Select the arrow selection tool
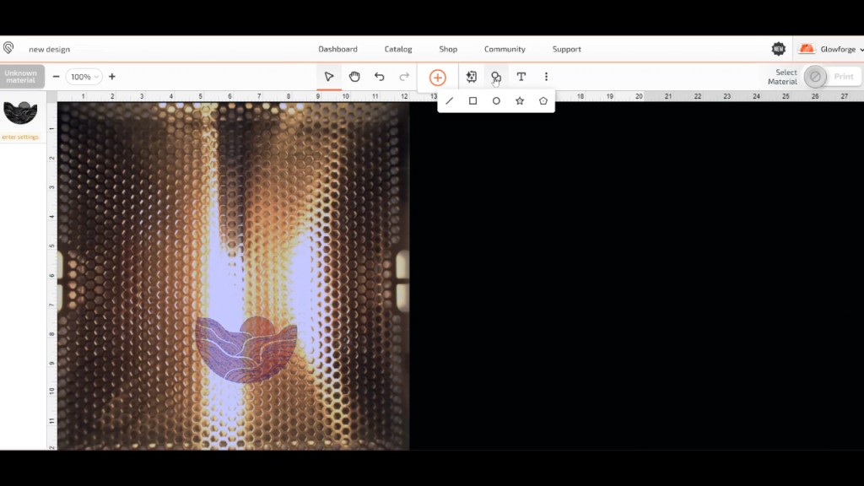The height and width of the screenshot is (486, 864). point(329,77)
